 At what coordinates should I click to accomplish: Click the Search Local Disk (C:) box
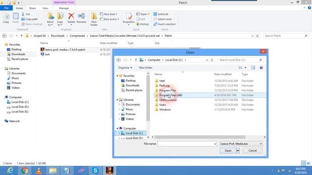240,60
